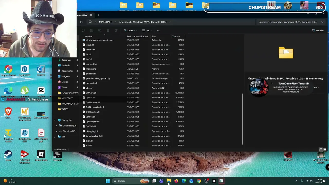Image resolution: width=329 pixels, height=185 pixels.
Task: Show hidden system tray icons
Action: (296, 181)
